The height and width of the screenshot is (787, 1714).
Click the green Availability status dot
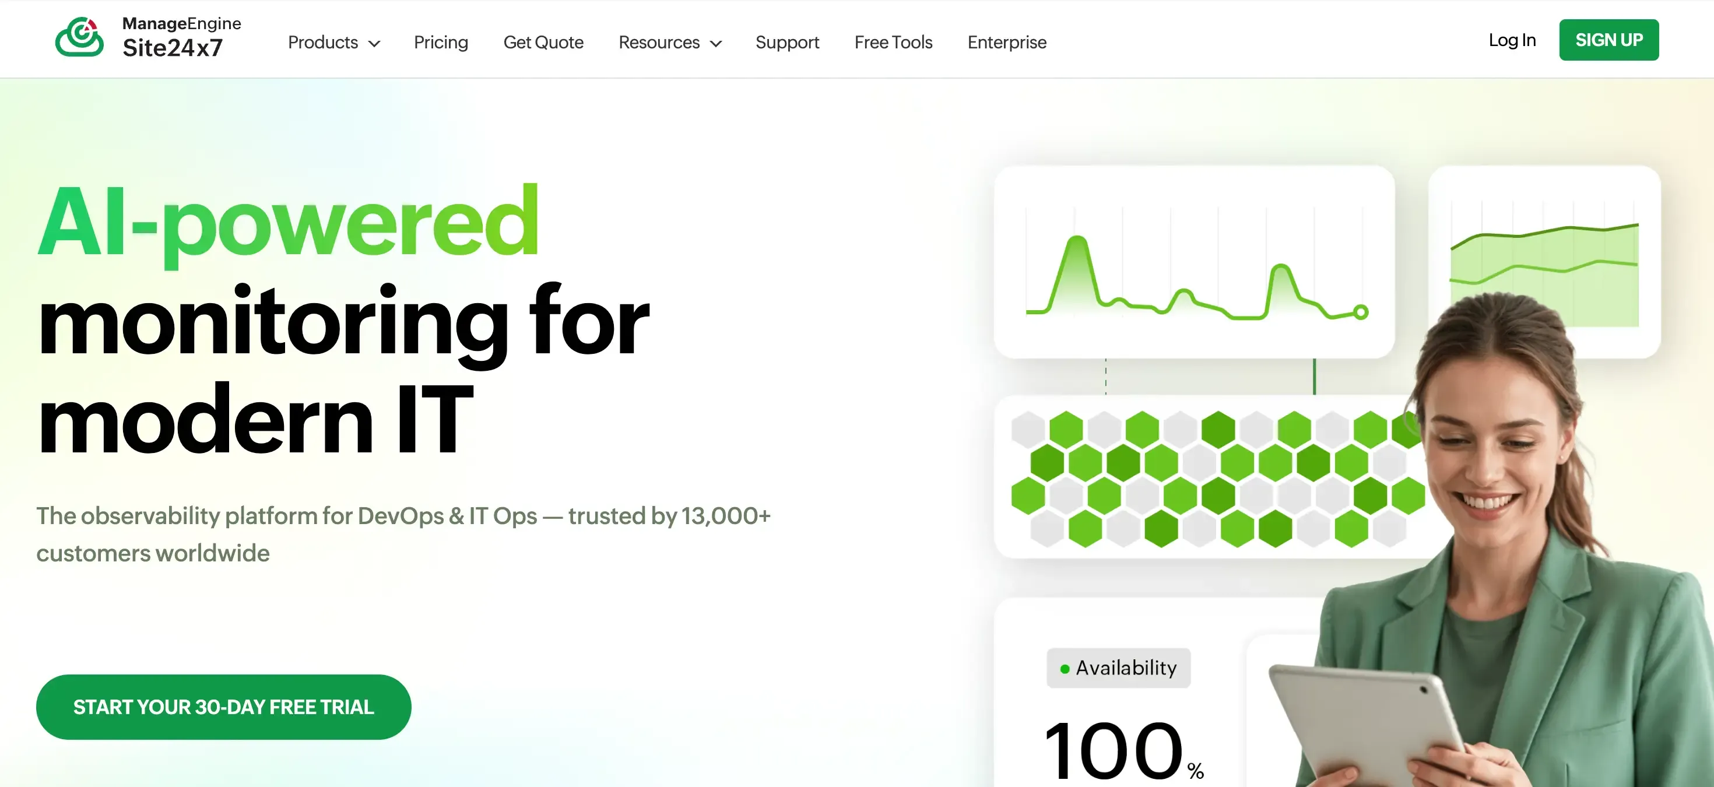(x=1065, y=669)
